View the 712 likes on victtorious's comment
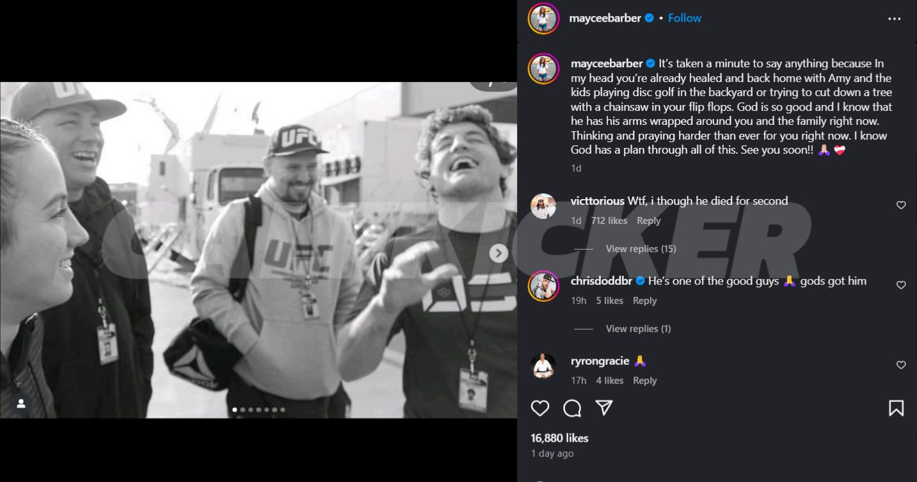 [609, 220]
